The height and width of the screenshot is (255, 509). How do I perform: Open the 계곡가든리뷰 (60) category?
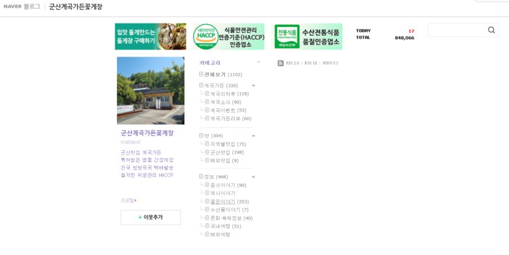230,119
